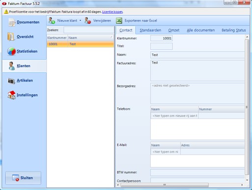Click the horizontal scrollbar thumb at the bottom
Viewport: 252px width, 190px height.
pyautogui.click(x=165, y=185)
